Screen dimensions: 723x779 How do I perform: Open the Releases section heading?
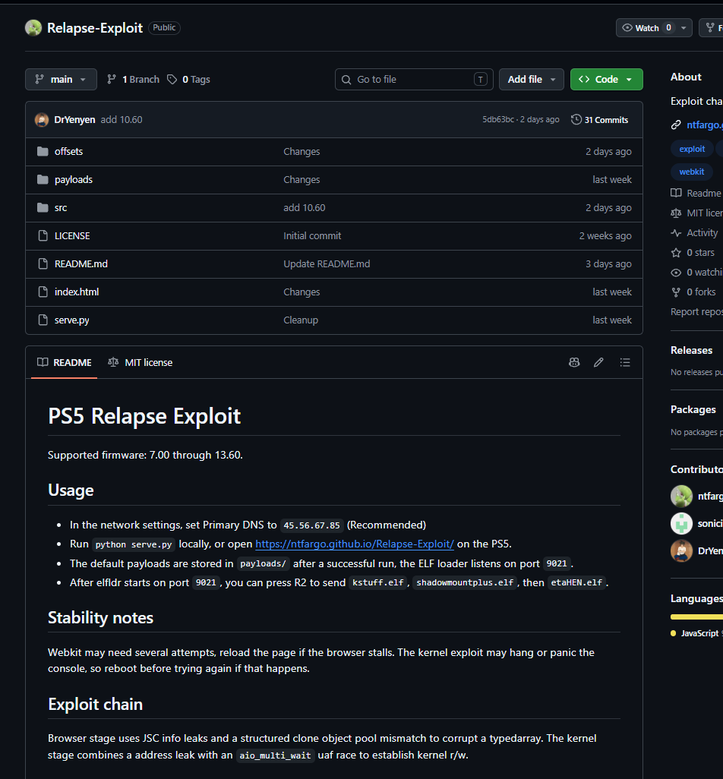tap(691, 350)
